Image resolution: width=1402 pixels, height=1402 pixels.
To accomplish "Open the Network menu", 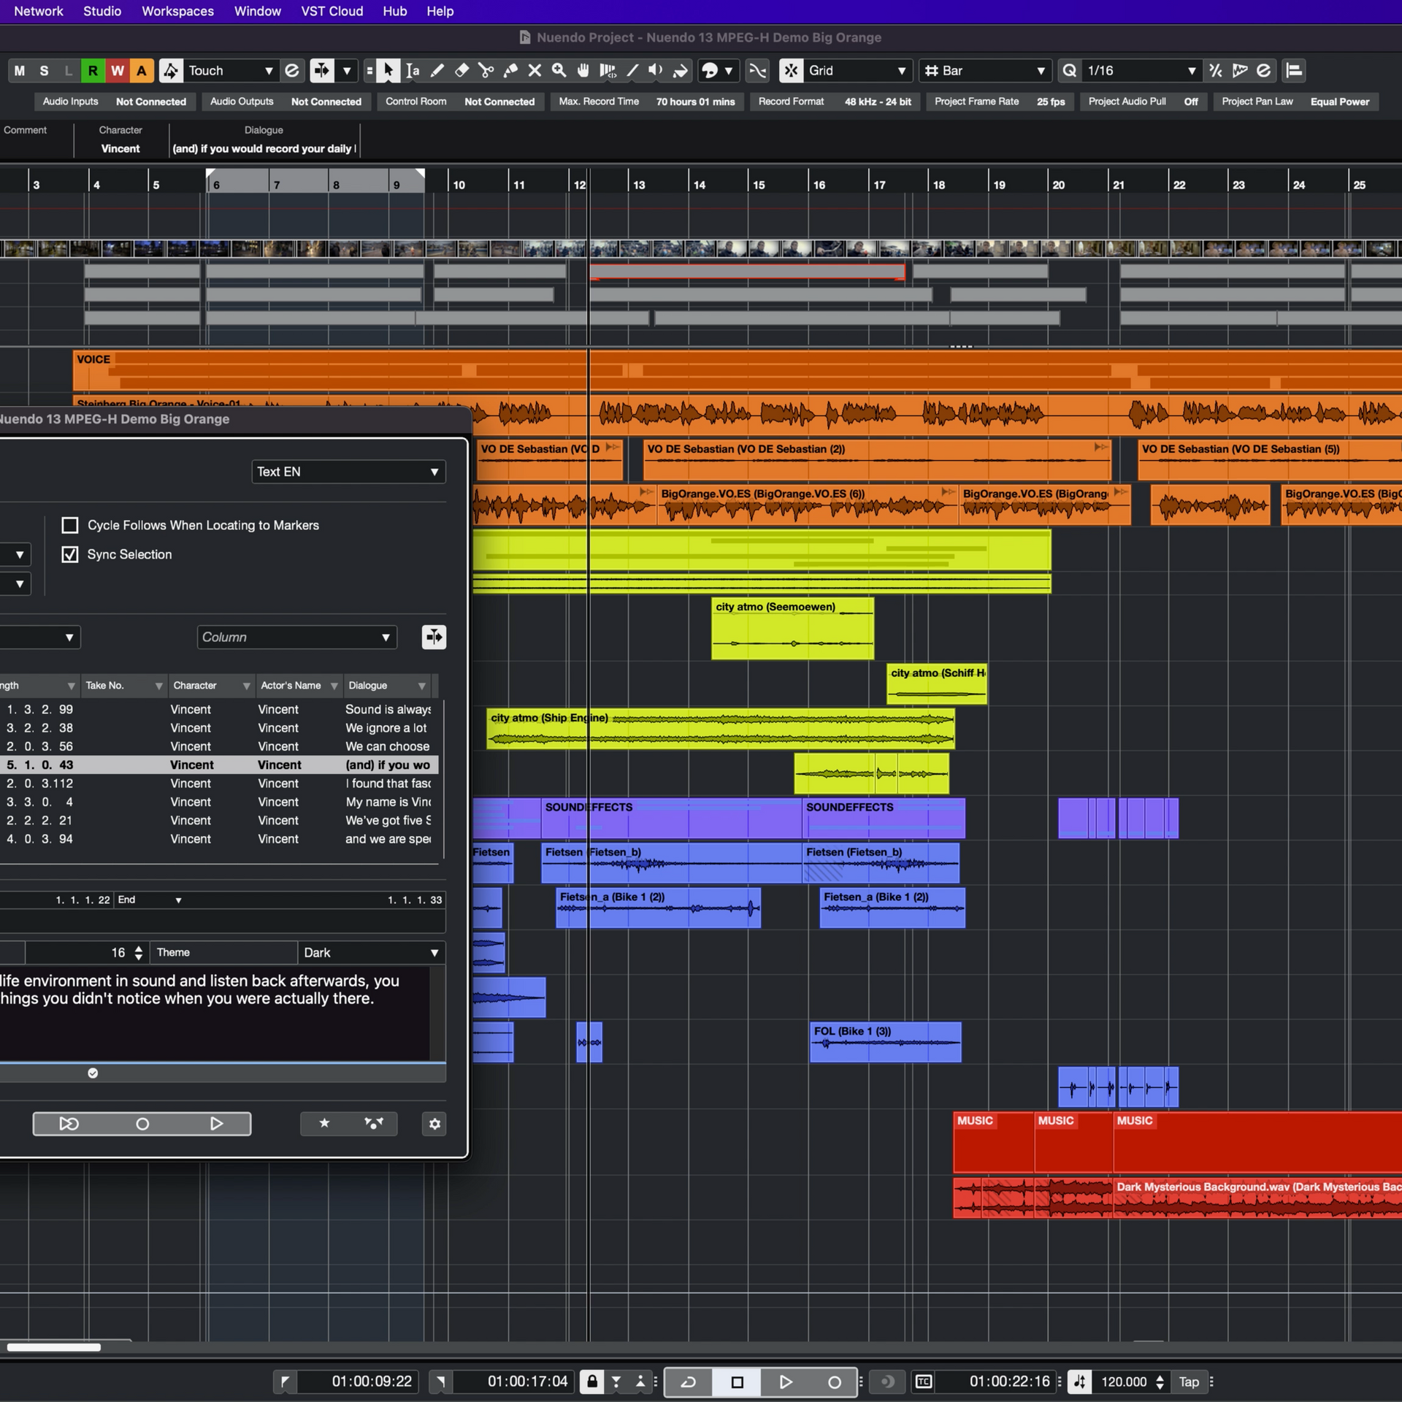I will tap(39, 12).
